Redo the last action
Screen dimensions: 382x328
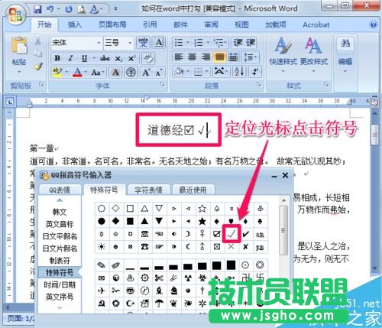pyautogui.click(x=68, y=9)
